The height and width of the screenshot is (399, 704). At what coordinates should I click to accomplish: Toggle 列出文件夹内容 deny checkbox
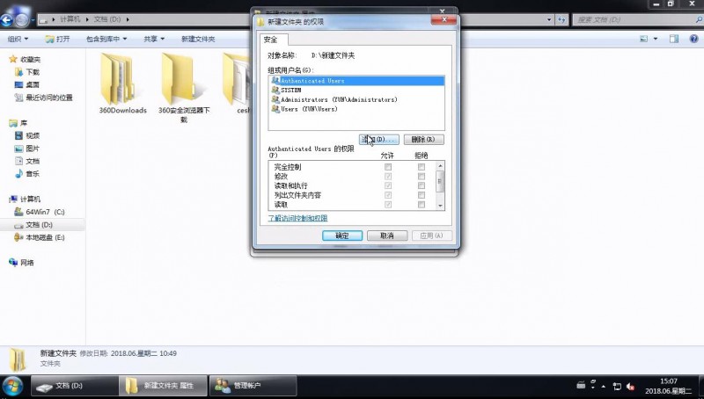tap(422, 195)
